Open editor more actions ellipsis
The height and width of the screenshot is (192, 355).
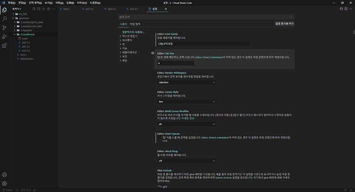click(351, 9)
